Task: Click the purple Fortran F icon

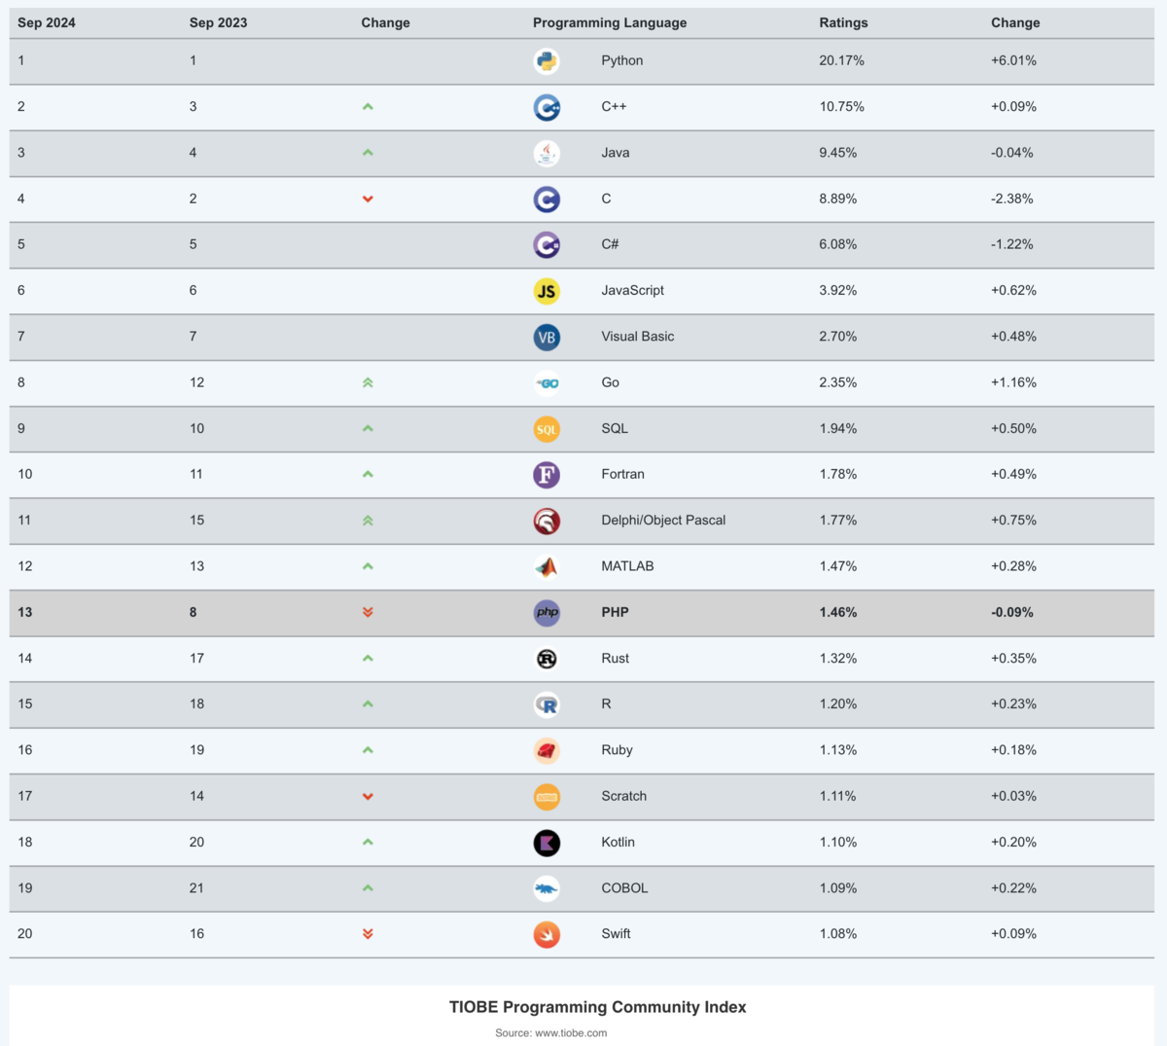Action: [547, 475]
